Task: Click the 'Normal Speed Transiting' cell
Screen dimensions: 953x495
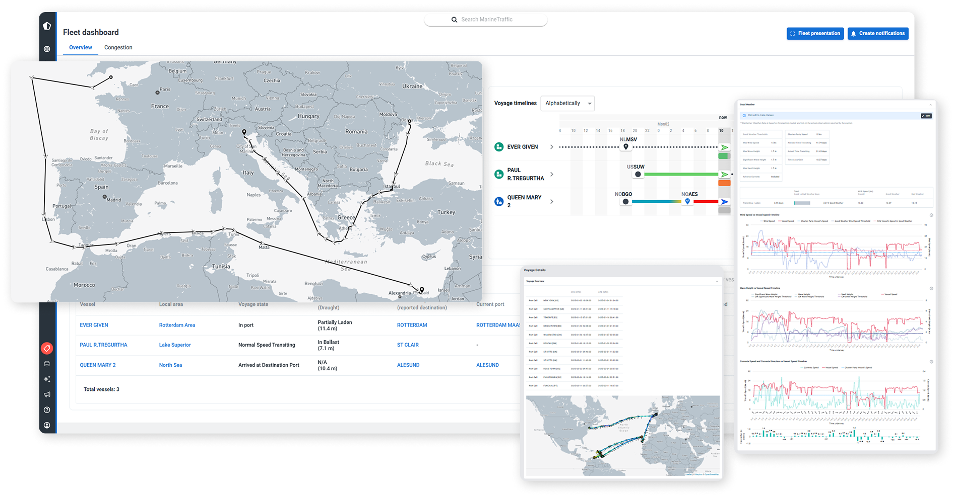Action: (267, 345)
